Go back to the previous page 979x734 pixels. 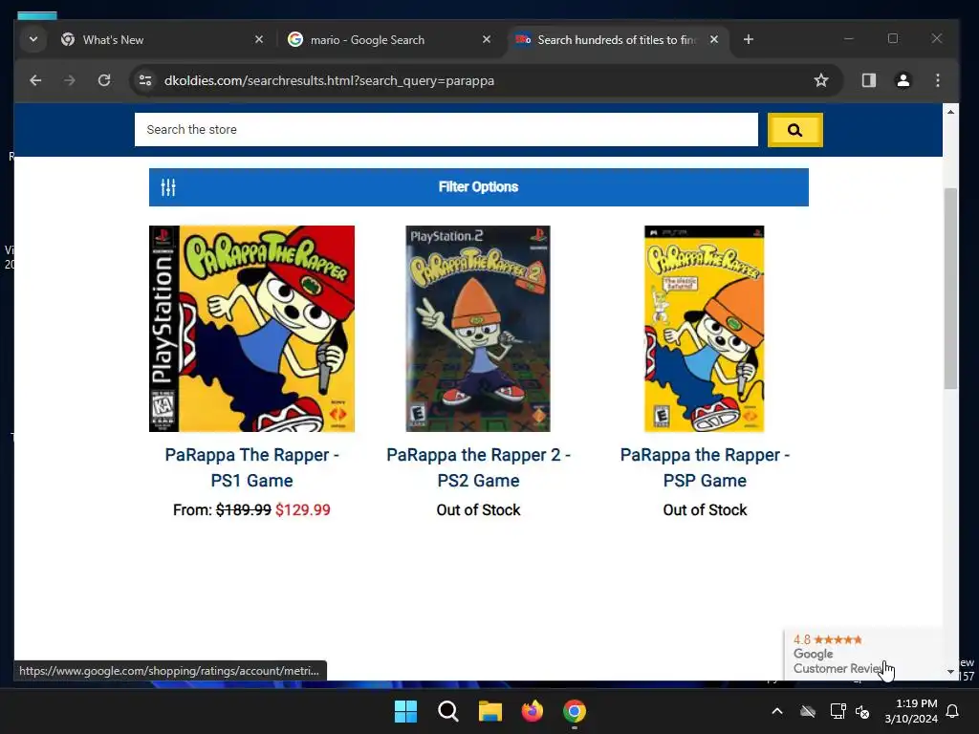[35, 80]
